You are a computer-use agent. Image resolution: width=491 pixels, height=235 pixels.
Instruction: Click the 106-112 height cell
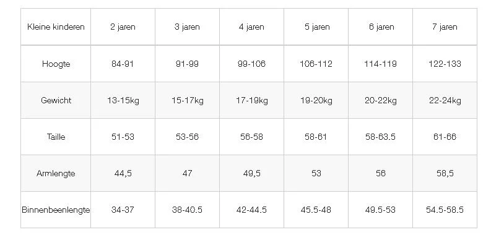(316, 64)
